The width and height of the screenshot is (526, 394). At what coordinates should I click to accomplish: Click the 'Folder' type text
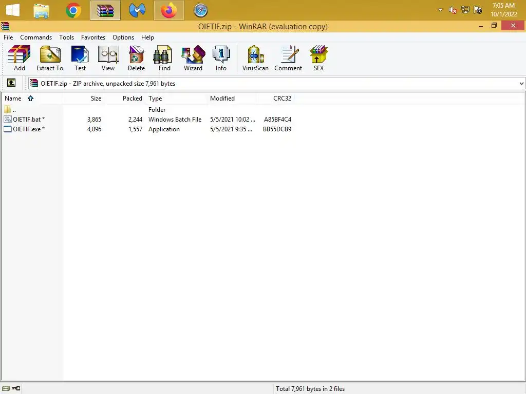pos(157,110)
